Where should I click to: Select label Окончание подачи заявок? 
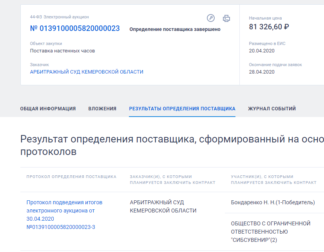pyautogui.click(x=275, y=65)
